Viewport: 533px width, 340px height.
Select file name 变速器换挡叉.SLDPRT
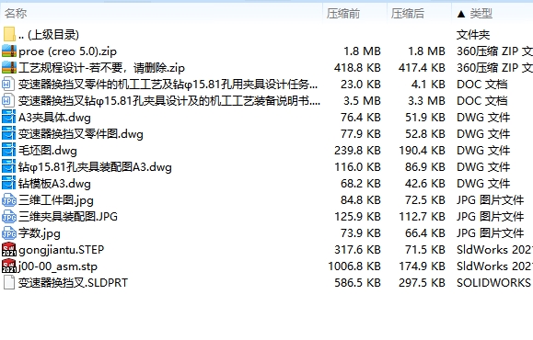(73, 283)
